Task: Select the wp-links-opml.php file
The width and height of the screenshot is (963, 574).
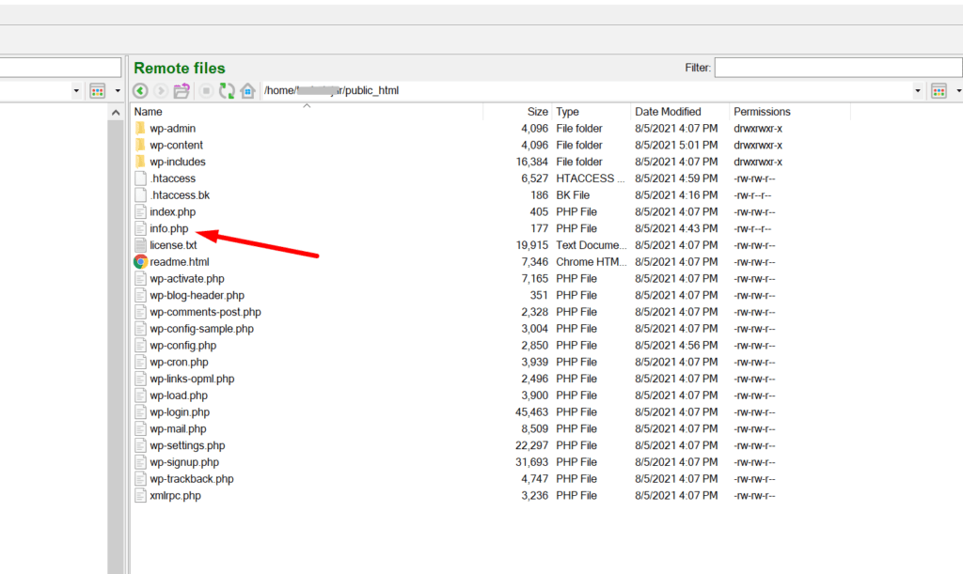Action: click(x=192, y=379)
